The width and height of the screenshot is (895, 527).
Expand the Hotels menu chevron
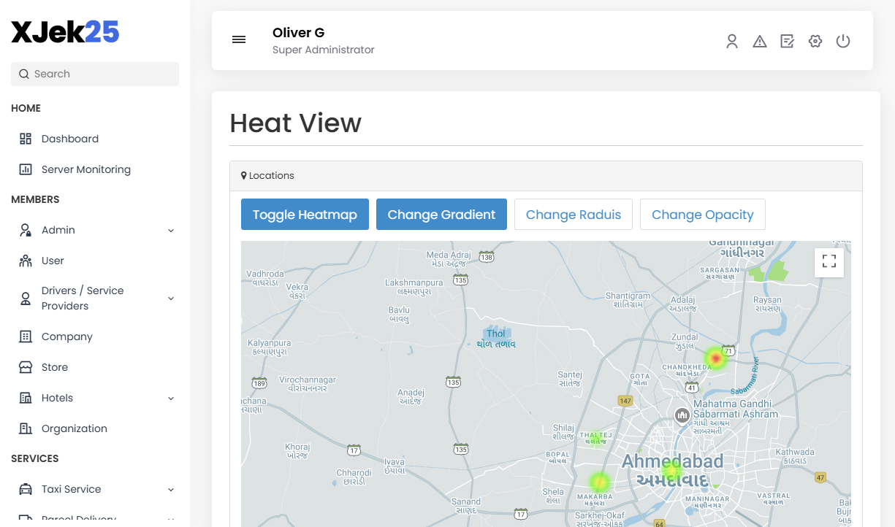tap(171, 399)
